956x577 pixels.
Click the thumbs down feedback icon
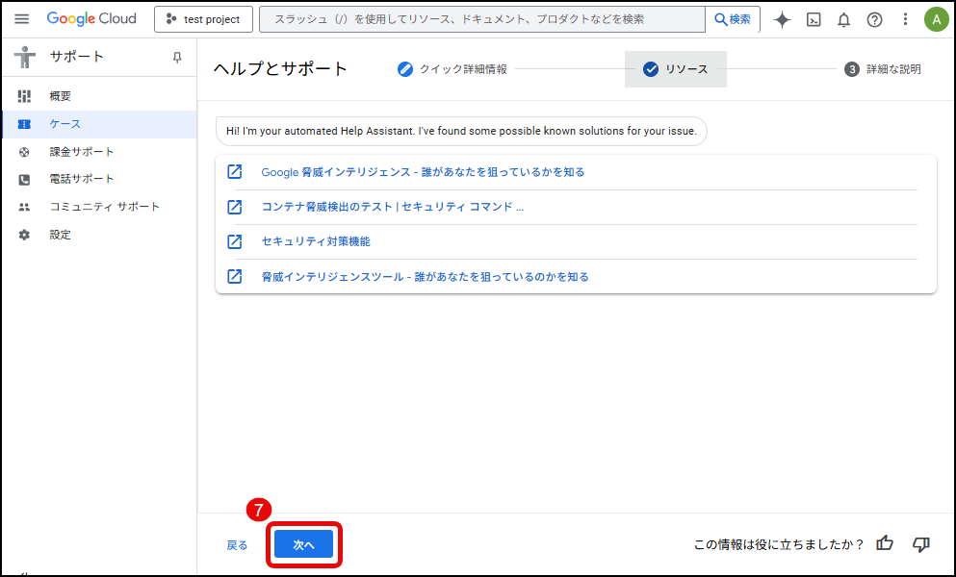point(920,544)
